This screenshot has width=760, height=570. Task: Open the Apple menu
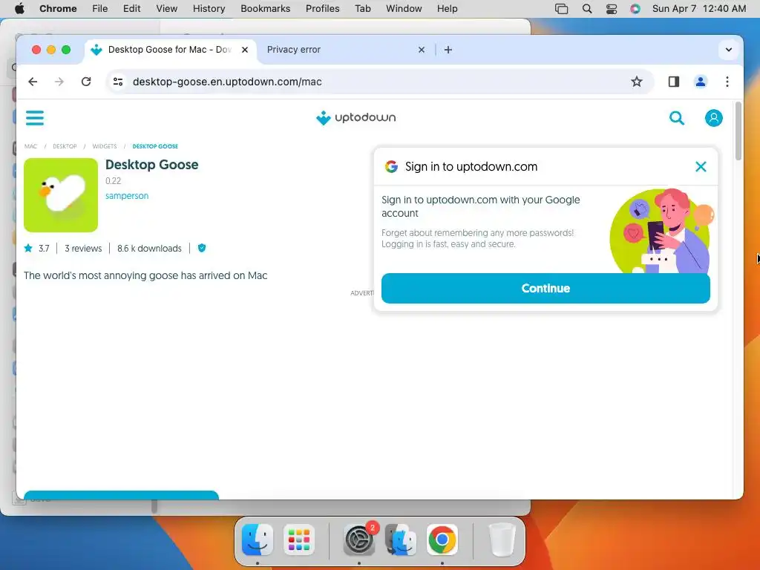point(19,9)
